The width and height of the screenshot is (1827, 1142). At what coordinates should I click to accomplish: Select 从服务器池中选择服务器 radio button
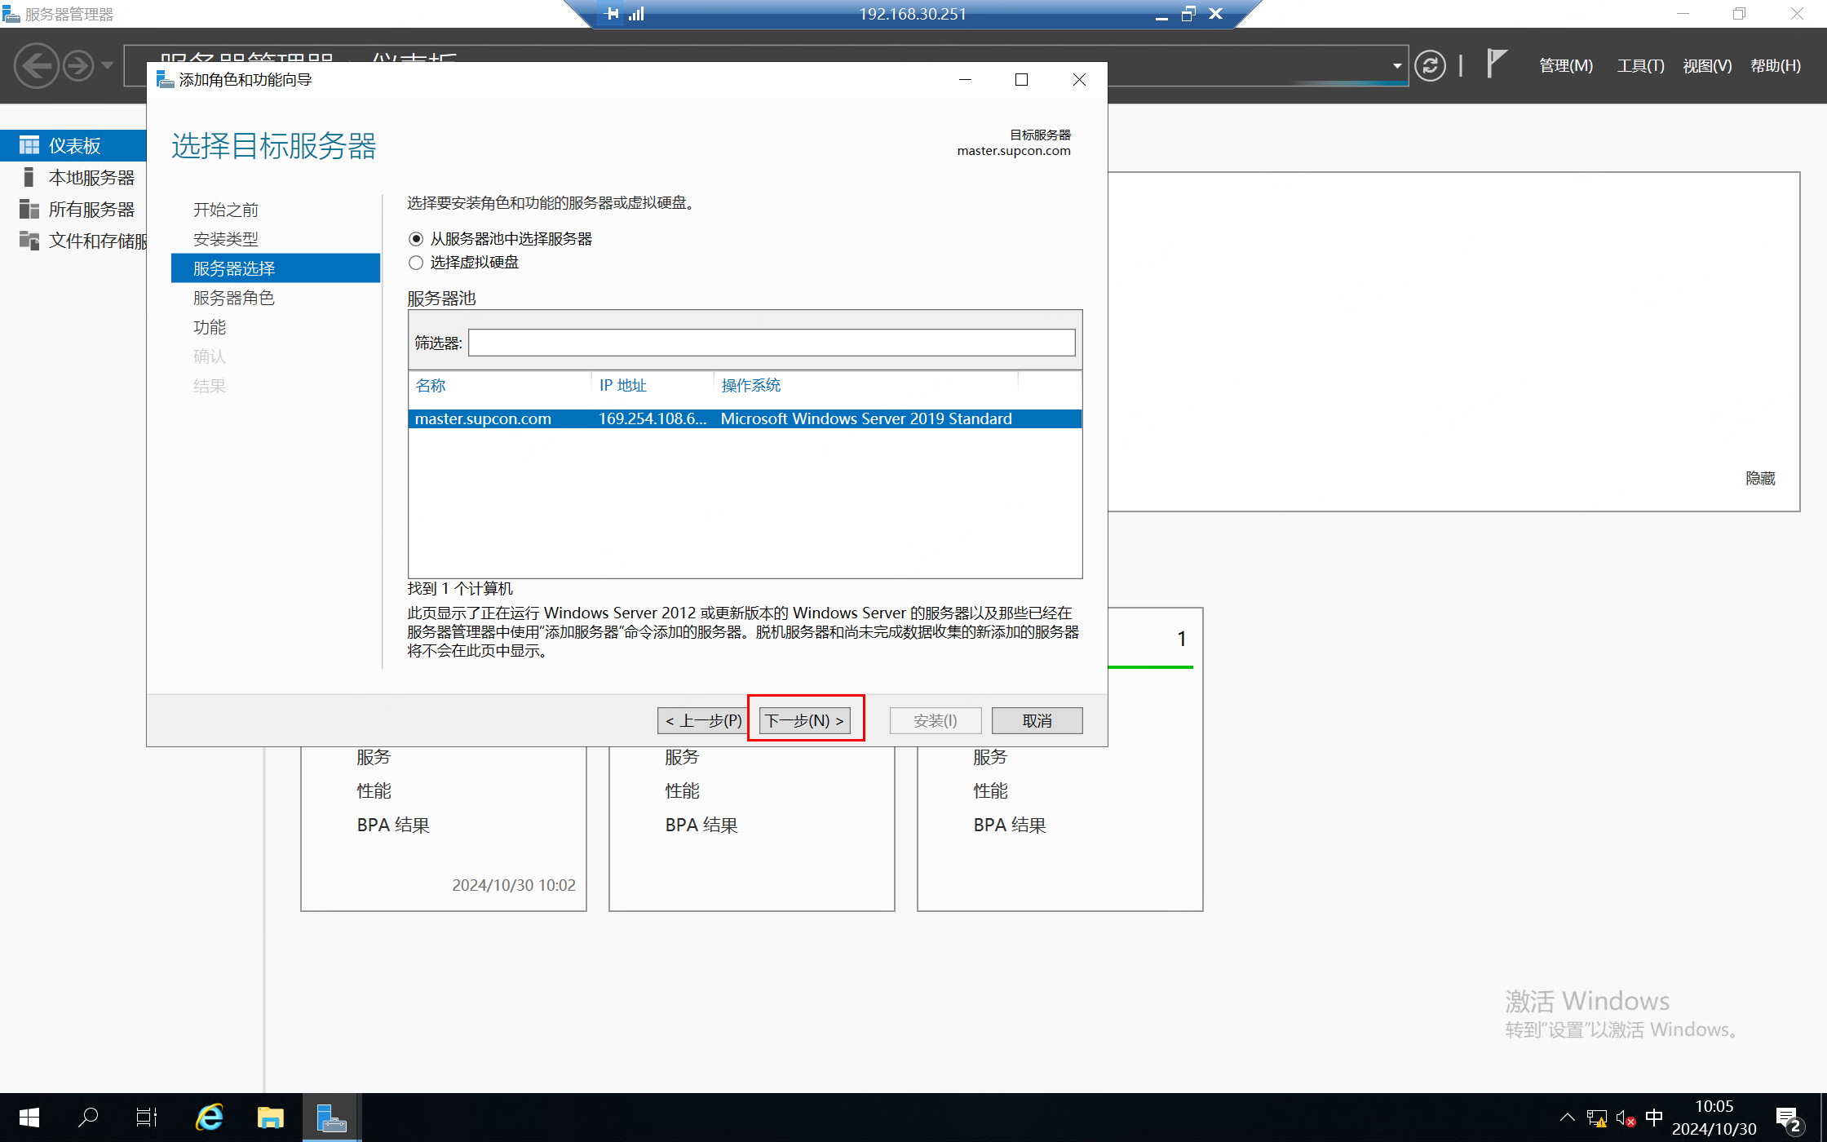(416, 239)
